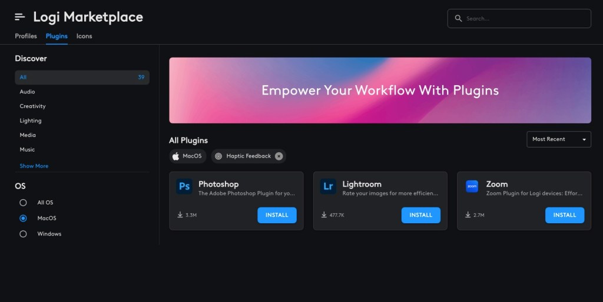Click the Haptic Feedback target icon
This screenshot has height=302, width=603.
coord(218,156)
